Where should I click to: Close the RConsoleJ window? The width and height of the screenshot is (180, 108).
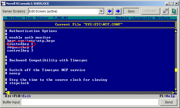[176, 4]
